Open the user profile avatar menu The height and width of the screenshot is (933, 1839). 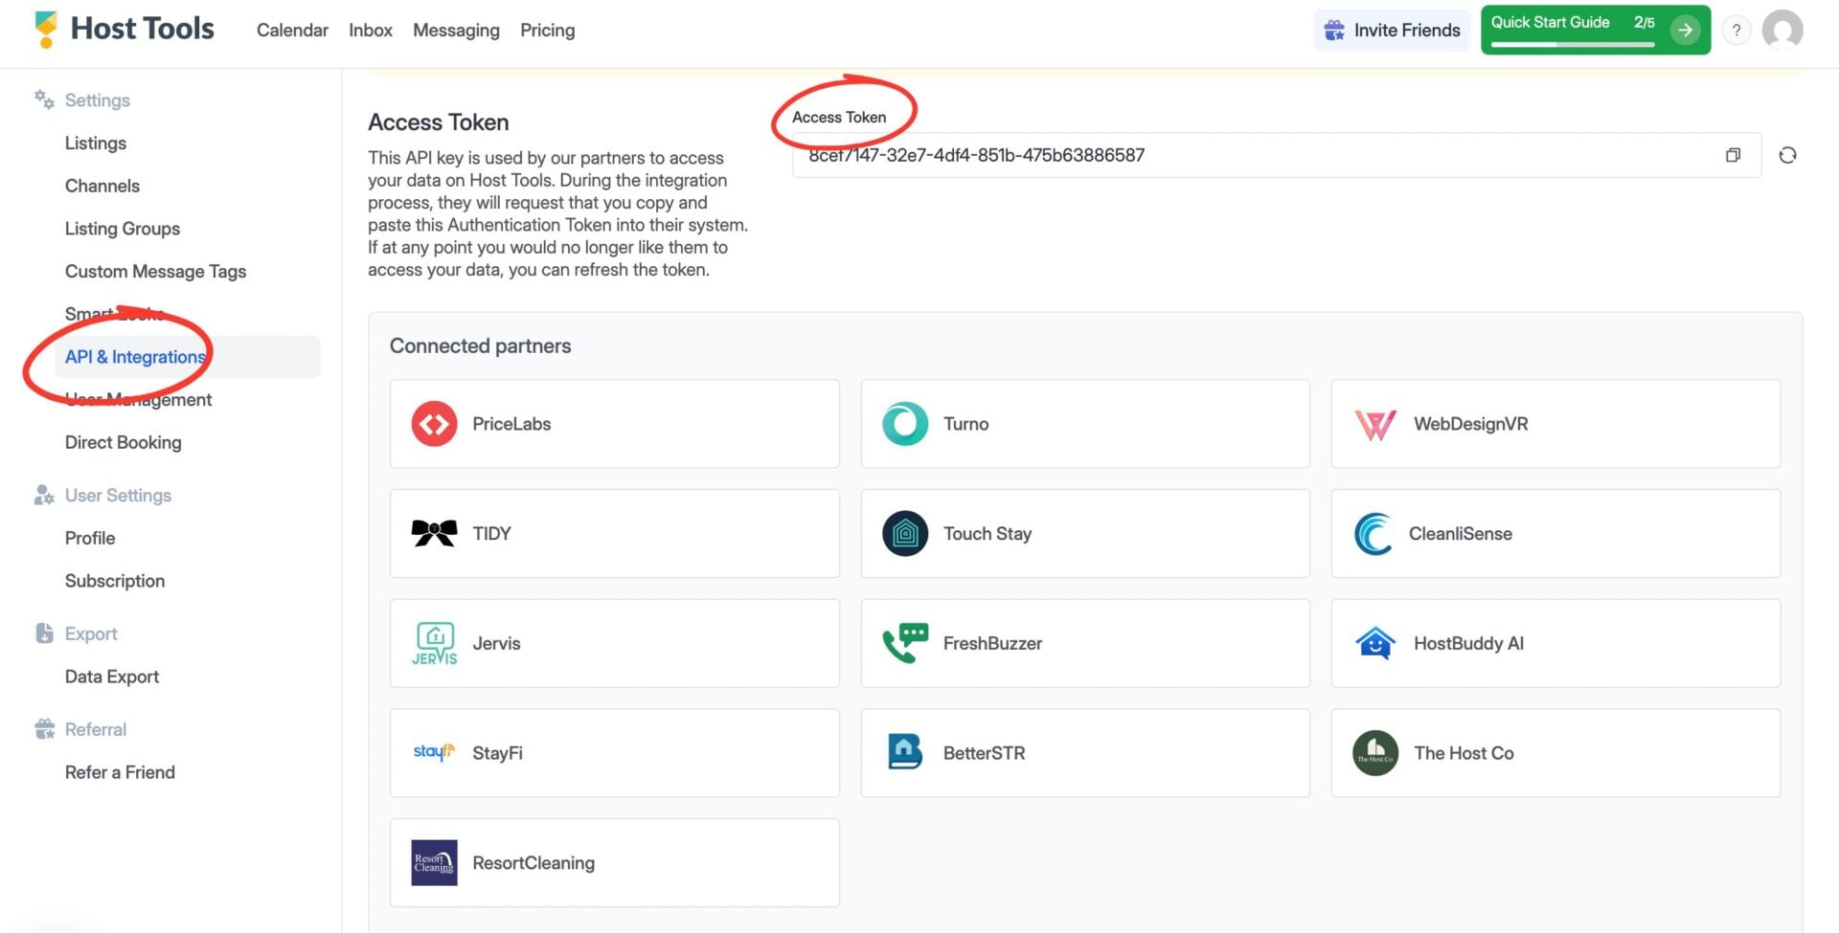tap(1782, 30)
